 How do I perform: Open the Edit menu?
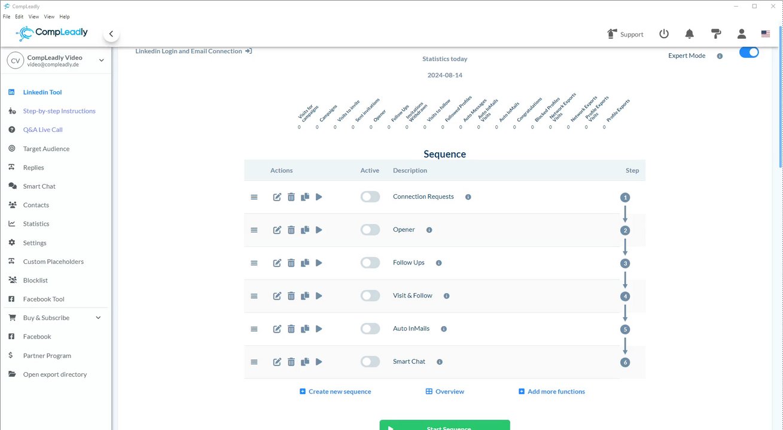tap(19, 17)
